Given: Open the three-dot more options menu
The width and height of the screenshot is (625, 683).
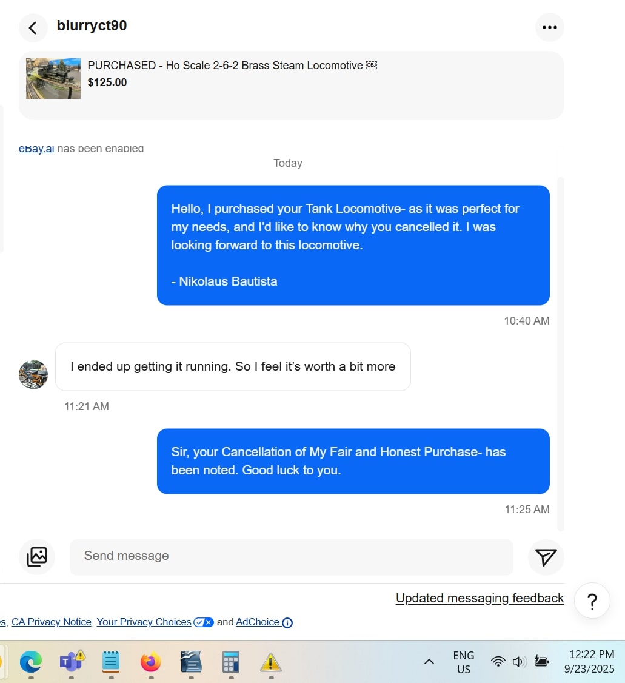Looking at the screenshot, I should point(549,27).
